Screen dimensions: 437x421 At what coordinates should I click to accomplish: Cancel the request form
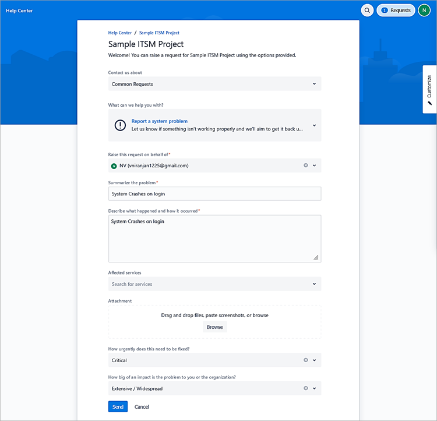click(142, 406)
